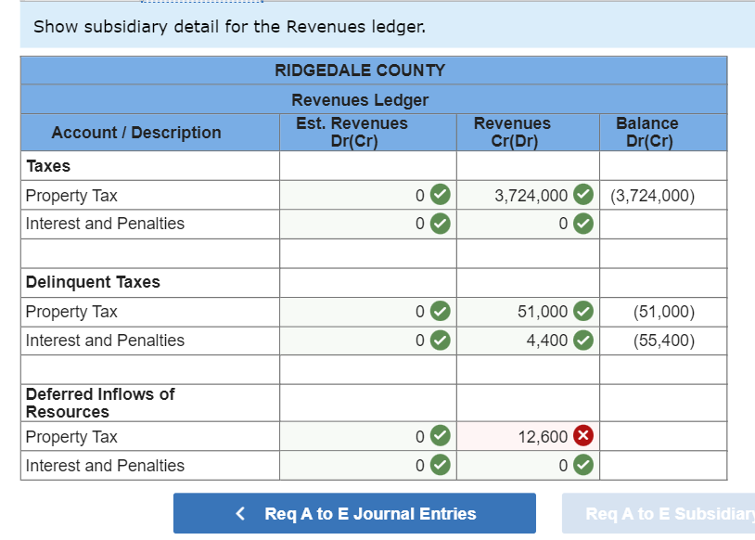This screenshot has height=540, width=755.
Task: Click the checkmark on Taxes Interest and Penalties zero
Action: click(584, 224)
